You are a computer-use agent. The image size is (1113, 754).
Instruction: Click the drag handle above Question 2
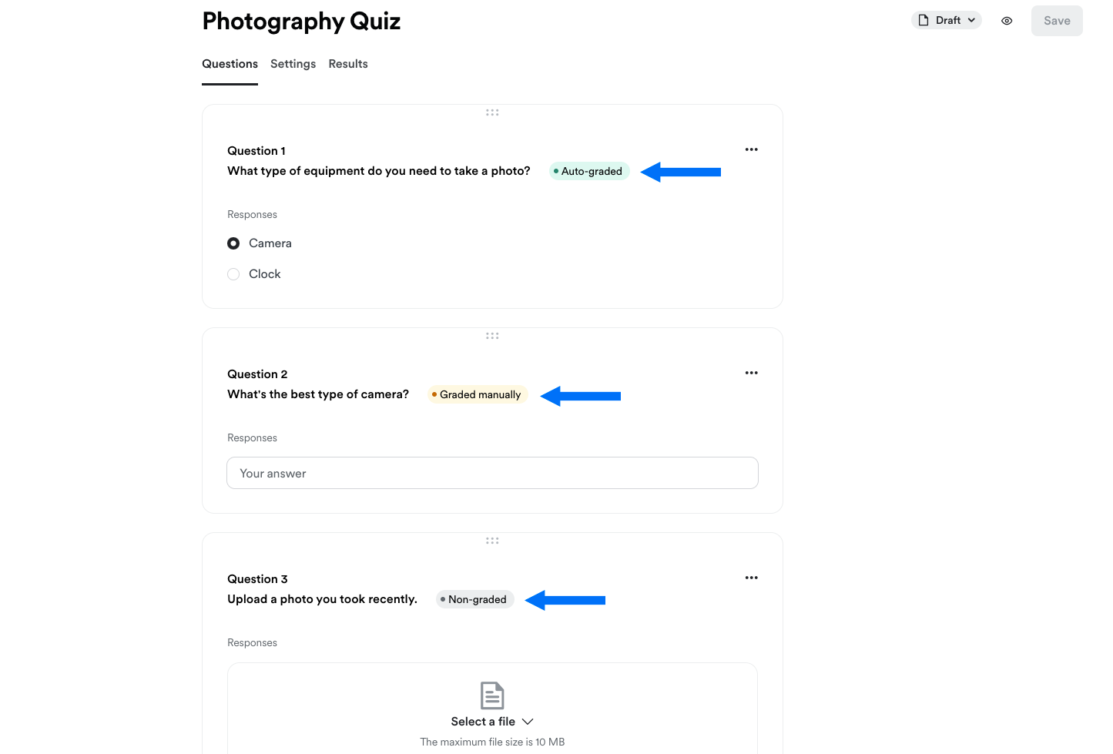(492, 336)
